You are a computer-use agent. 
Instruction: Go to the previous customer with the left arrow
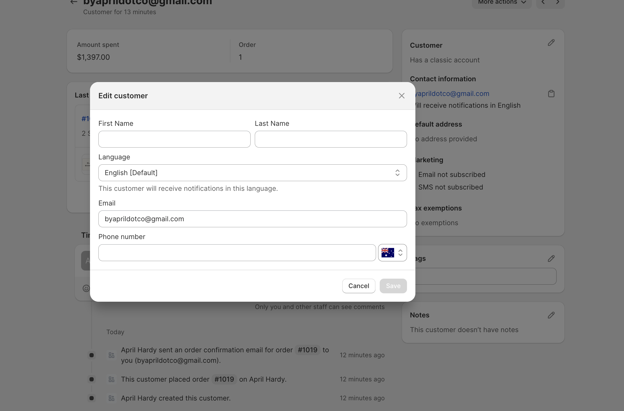[x=543, y=2]
